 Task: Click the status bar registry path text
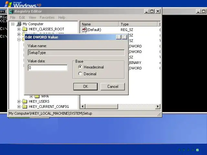pos(50,113)
